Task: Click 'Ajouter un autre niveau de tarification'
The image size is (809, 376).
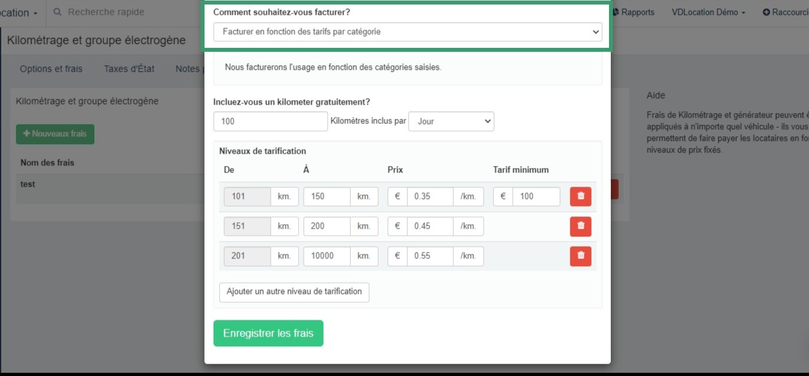Action: click(x=294, y=292)
